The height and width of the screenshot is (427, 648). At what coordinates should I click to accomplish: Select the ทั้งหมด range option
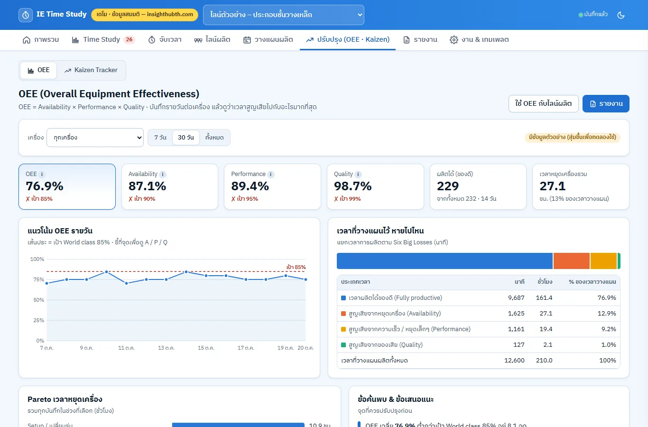point(214,138)
